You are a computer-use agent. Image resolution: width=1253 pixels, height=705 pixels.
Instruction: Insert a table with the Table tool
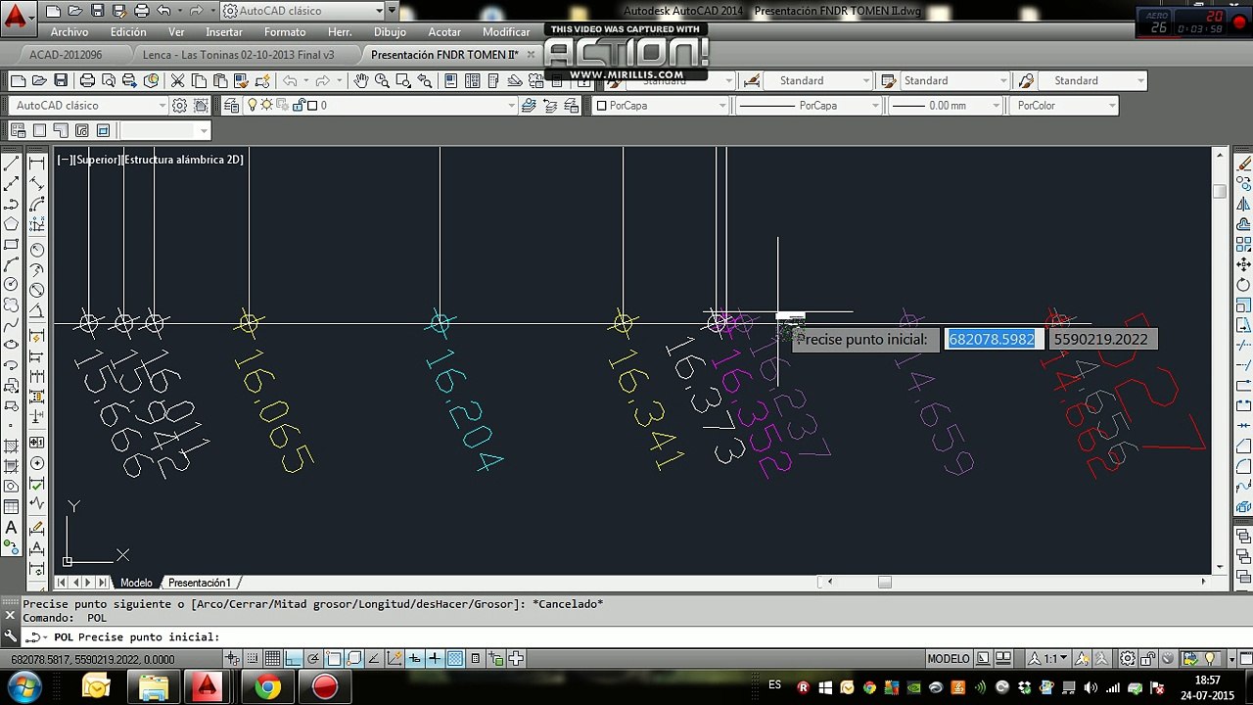(x=12, y=506)
